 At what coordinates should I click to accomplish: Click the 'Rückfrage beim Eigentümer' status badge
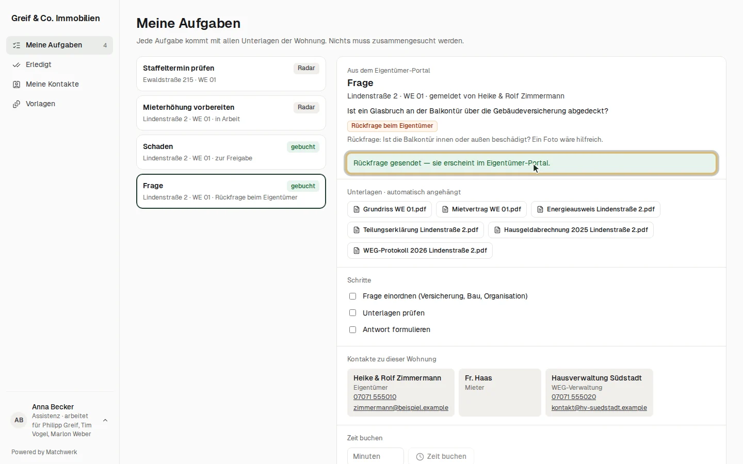pos(392,126)
